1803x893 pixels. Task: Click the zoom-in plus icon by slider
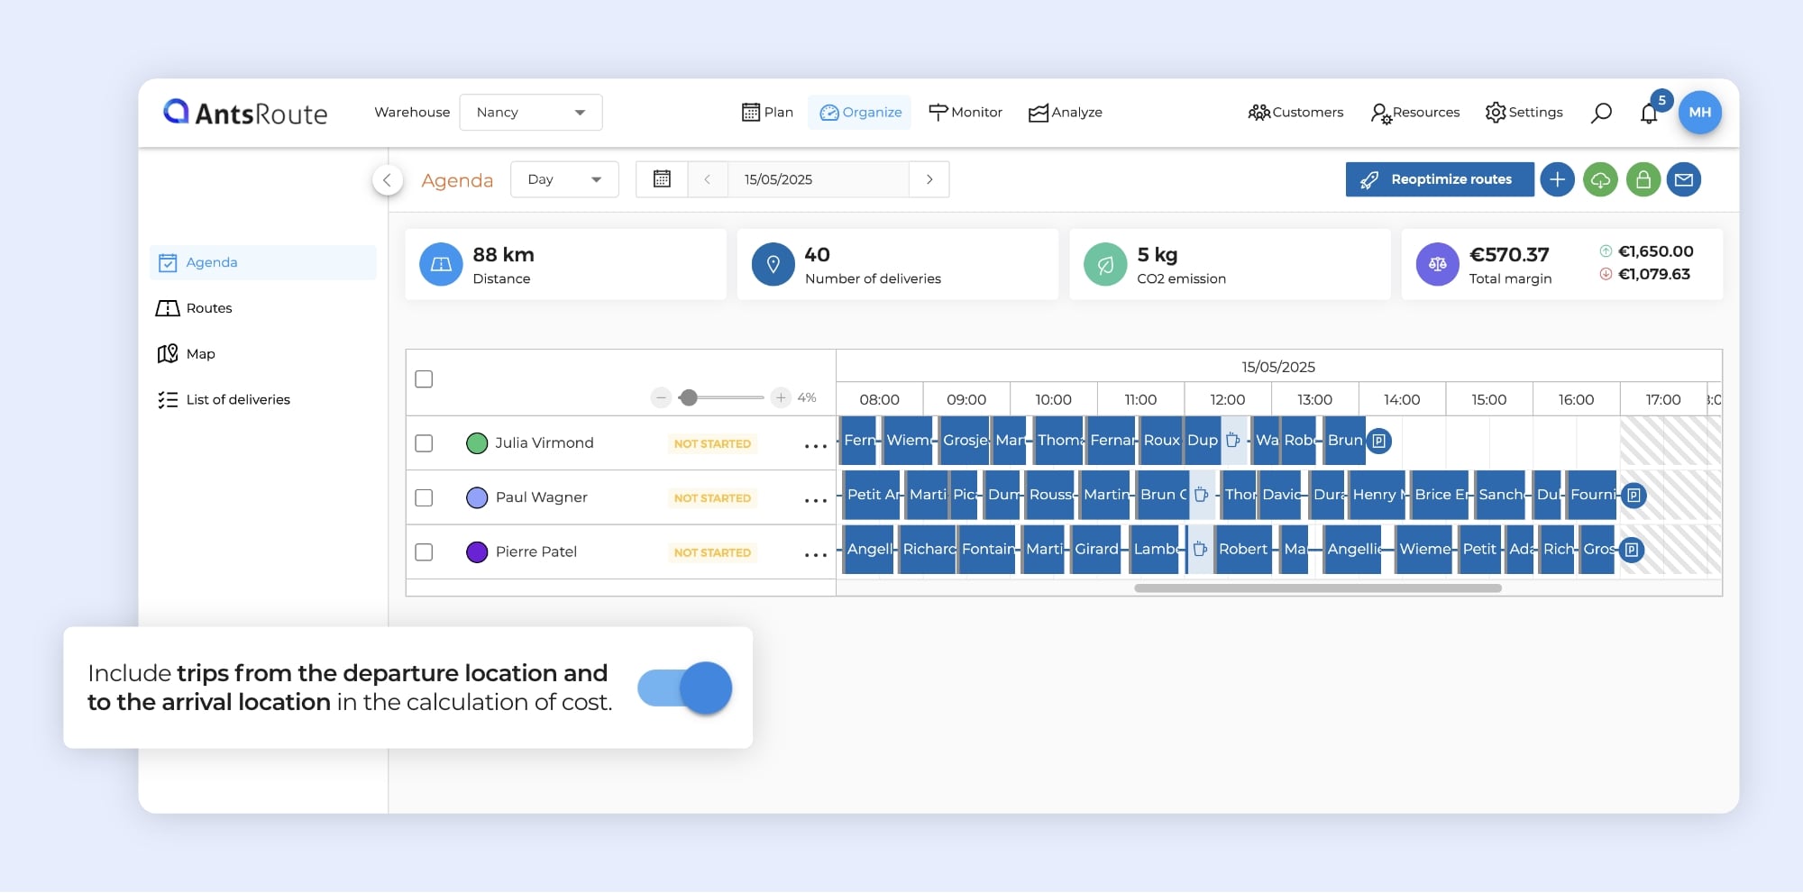point(781,397)
